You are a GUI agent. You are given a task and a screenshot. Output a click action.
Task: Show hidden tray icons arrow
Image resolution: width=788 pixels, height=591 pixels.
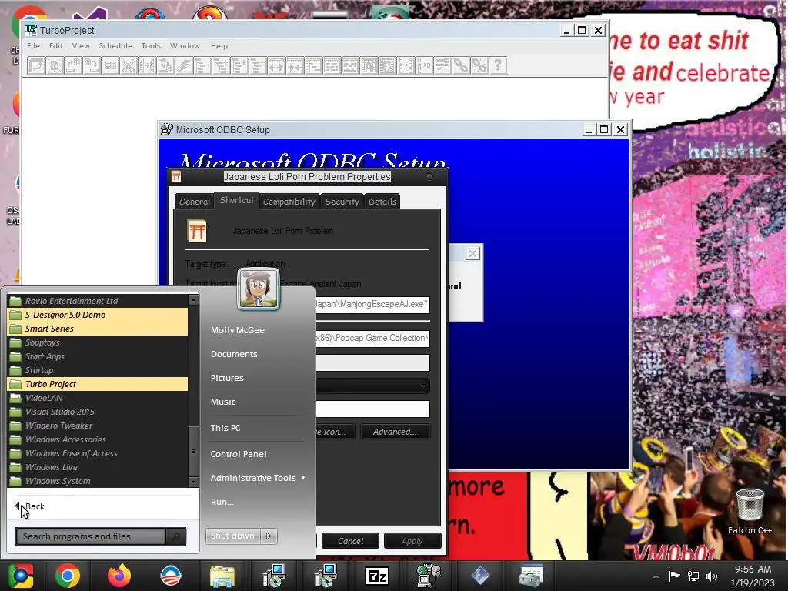tap(656, 576)
